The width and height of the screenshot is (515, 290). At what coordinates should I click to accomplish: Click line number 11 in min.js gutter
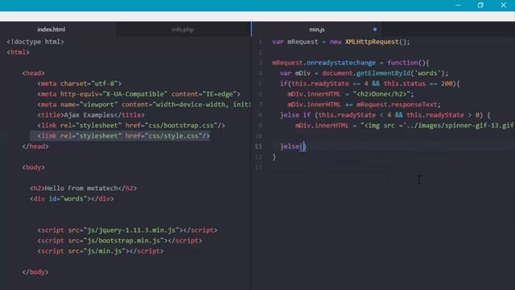point(258,147)
